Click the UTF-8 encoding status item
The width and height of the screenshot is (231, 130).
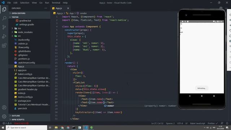pyautogui.click(x=180, y=123)
